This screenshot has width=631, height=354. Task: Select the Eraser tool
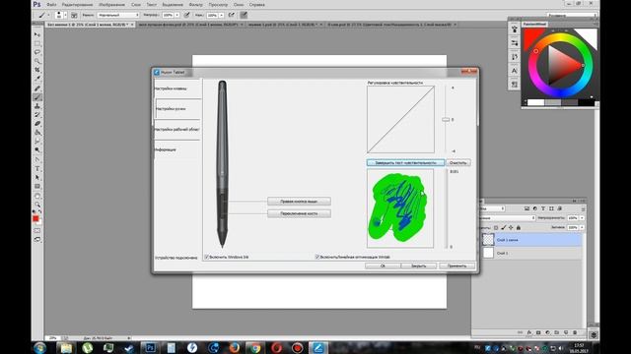click(37, 124)
